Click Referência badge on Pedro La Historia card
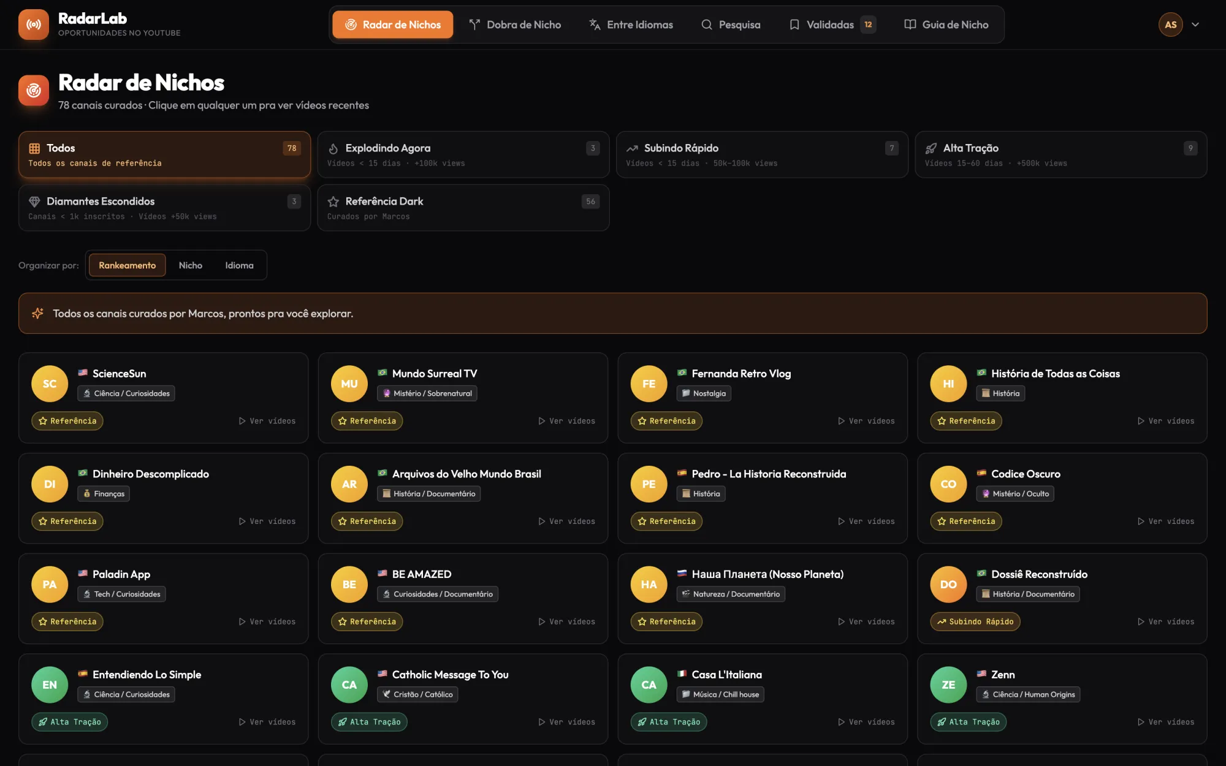The width and height of the screenshot is (1226, 766). click(666, 521)
